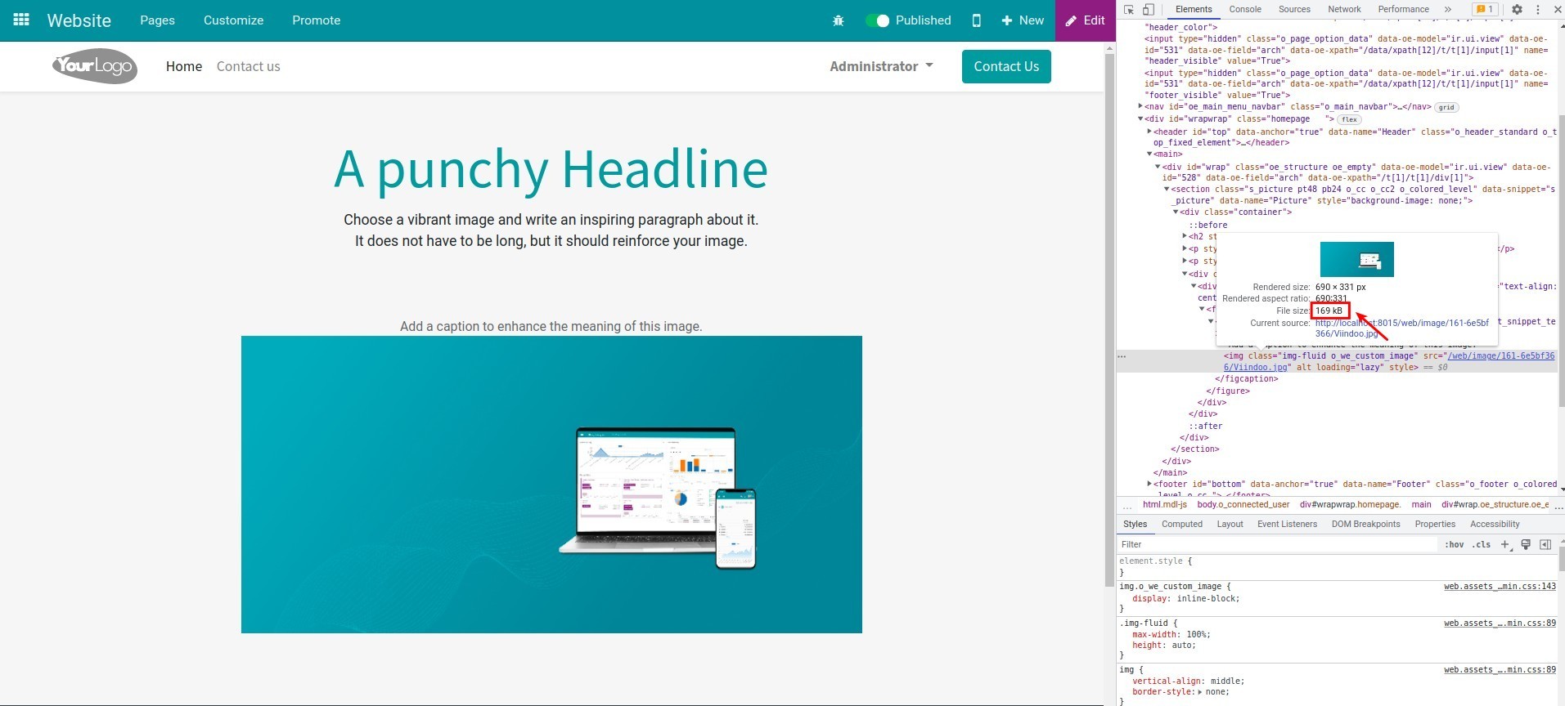The height and width of the screenshot is (706, 1565).
Task: Open the apps grid menu
Action: 21,20
